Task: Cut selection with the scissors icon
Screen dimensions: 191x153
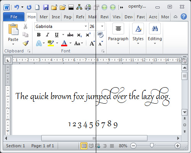Action: 25,26
